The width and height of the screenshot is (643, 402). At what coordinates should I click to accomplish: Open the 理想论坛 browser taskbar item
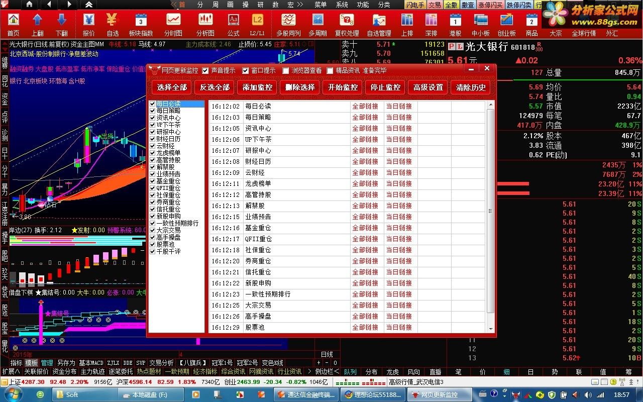point(372,394)
